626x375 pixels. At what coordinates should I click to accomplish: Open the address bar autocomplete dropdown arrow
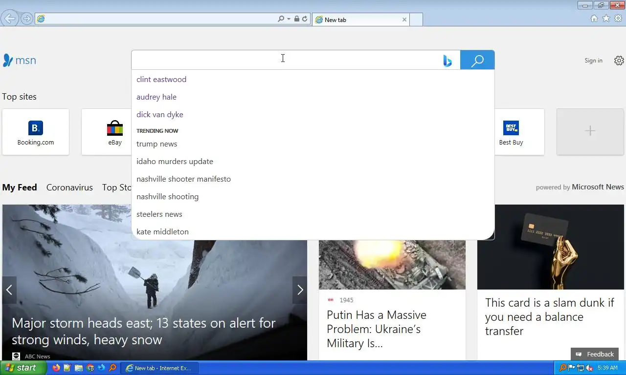(x=289, y=19)
